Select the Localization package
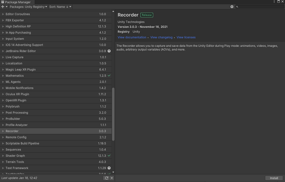Viewport: 285px width, 182px height. tap(56, 63)
